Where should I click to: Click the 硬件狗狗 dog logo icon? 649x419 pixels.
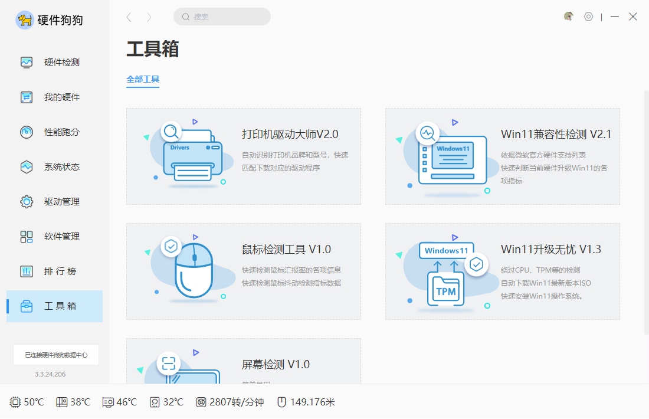(x=24, y=20)
